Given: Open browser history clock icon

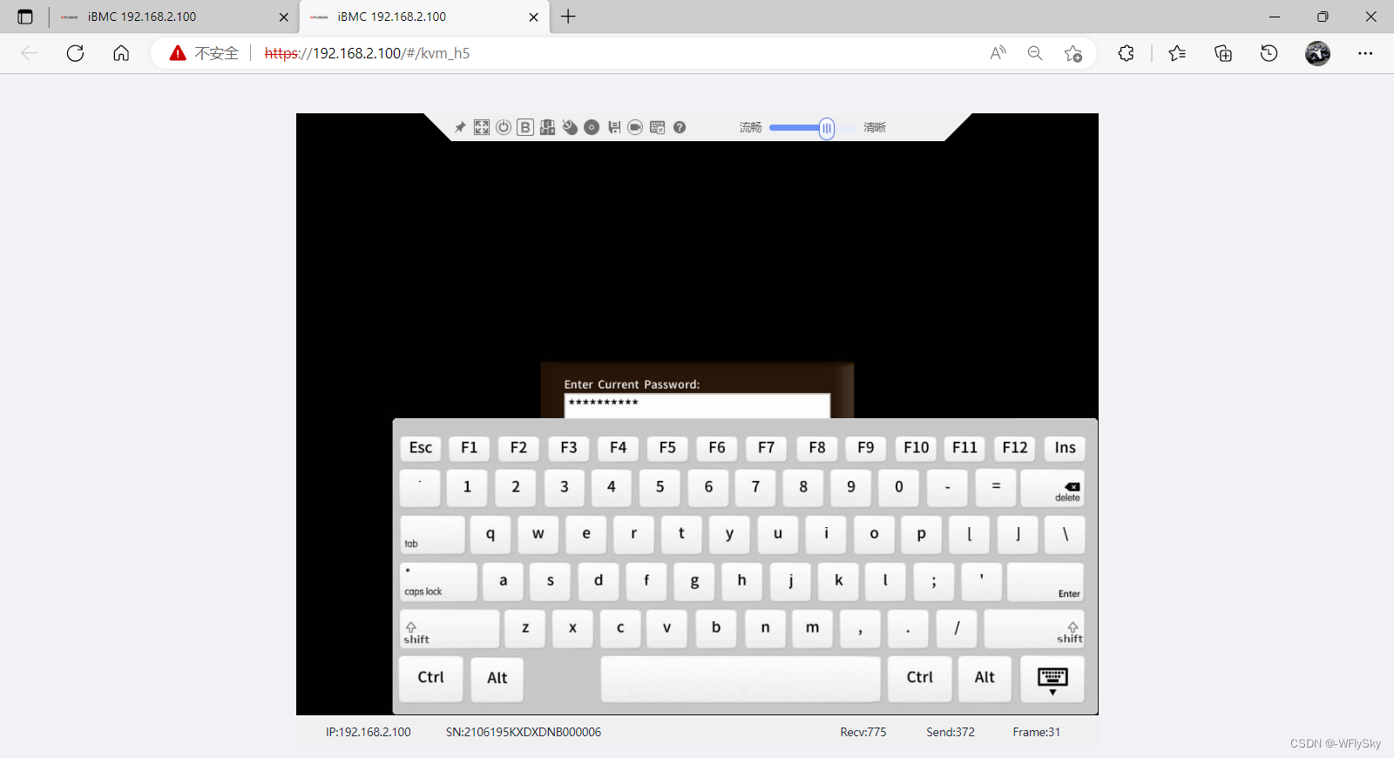Looking at the screenshot, I should (1269, 53).
